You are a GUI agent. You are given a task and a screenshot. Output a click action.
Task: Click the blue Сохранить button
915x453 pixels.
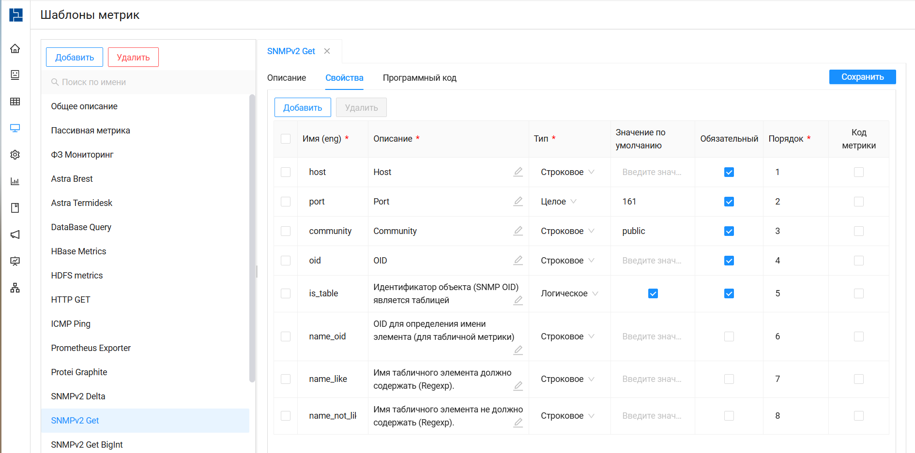click(862, 77)
